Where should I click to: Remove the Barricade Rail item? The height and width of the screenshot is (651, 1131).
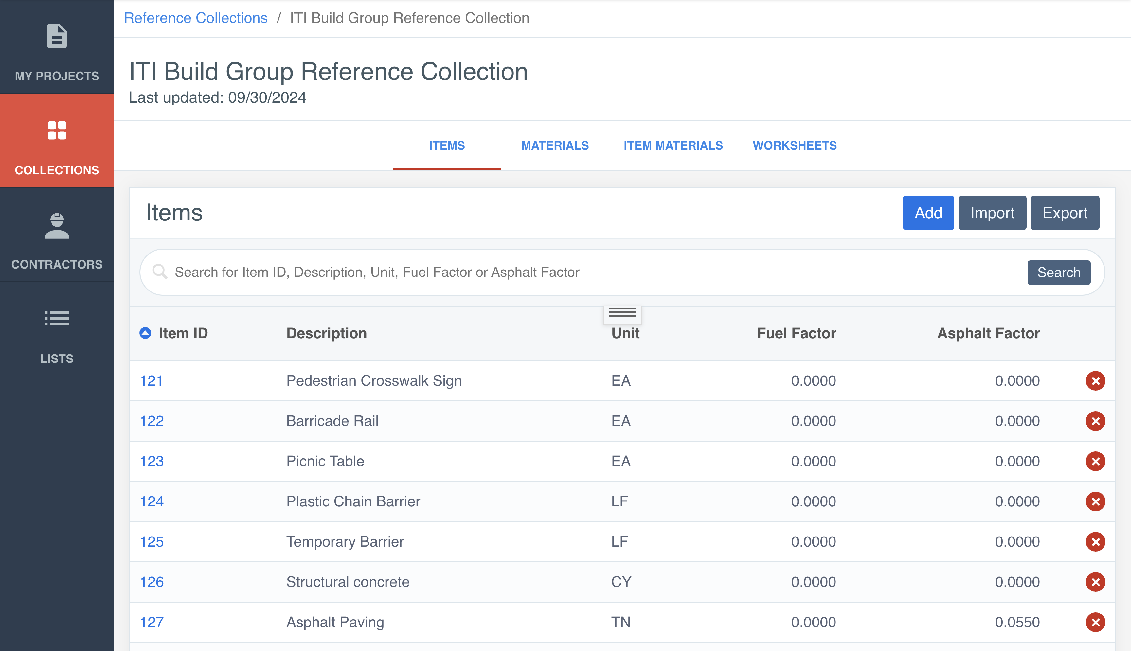tap(1095, 421)
